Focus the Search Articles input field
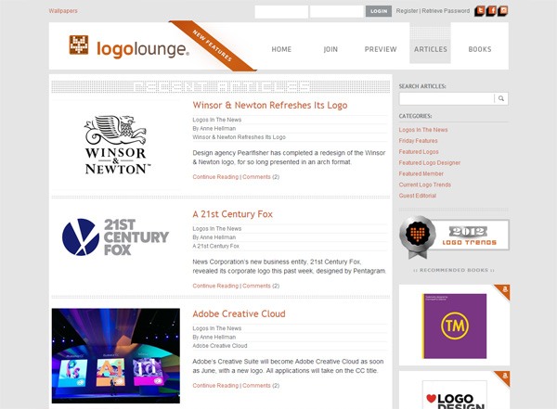Image resolution: width=557 pixels, height=409 pixels. tap(447, 98)
